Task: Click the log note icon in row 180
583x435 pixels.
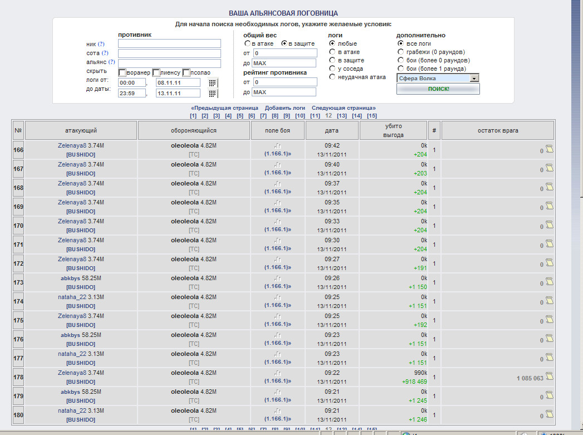Action: pos(549,414)
